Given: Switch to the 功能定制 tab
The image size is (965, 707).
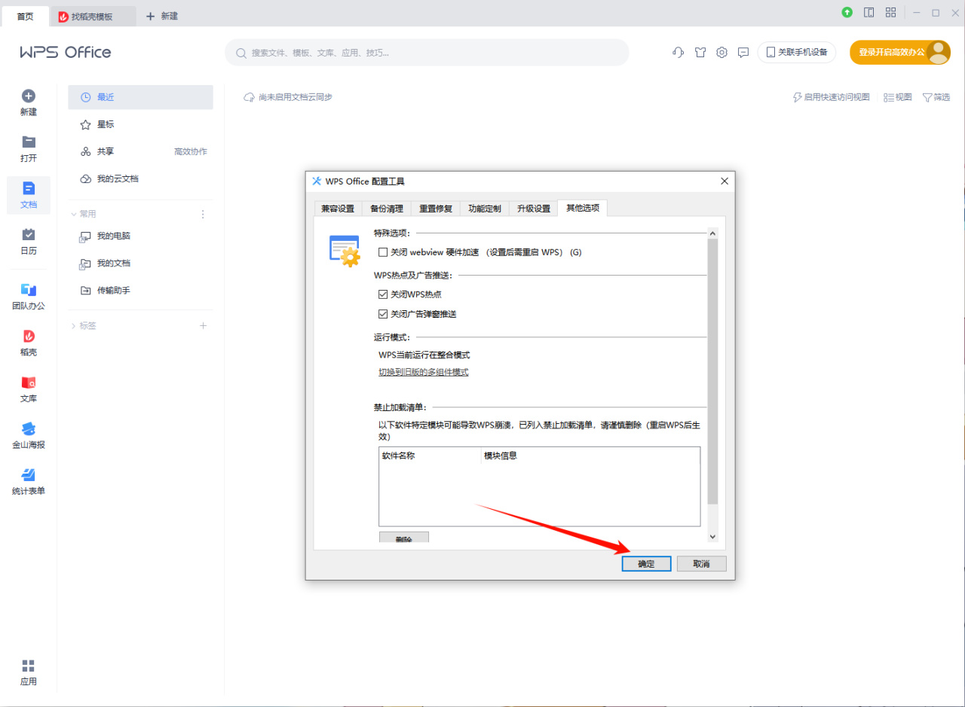Looking at the screenshot, I should 485,209.
